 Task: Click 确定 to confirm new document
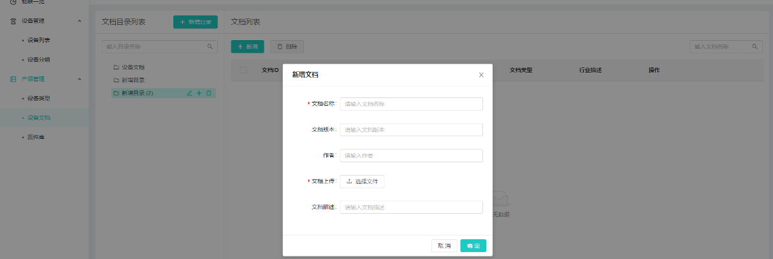tap(473, 246)
